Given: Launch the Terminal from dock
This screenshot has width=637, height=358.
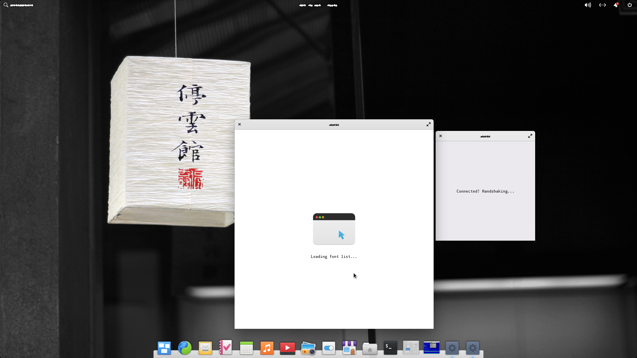Looking at the screenshot, I should pyautogui.click(x=390, y=348).
